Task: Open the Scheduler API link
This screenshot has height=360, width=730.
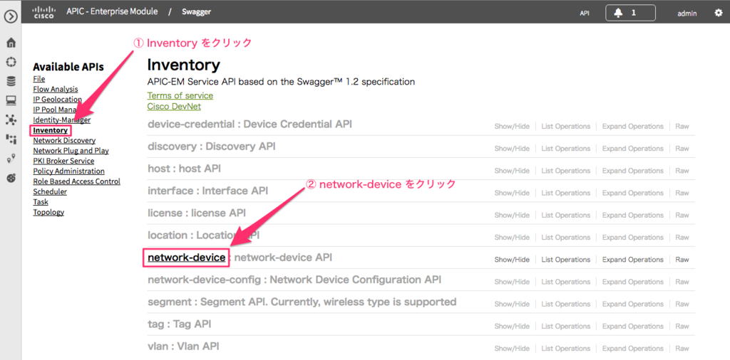Action: pyautogui.click(x=50, y=191)
